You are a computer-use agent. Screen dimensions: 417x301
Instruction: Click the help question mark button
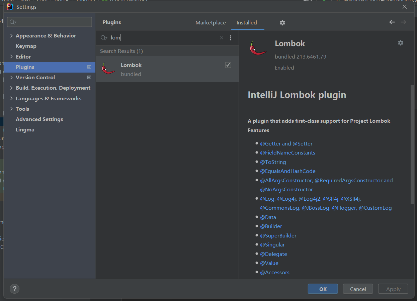(14, 289)
